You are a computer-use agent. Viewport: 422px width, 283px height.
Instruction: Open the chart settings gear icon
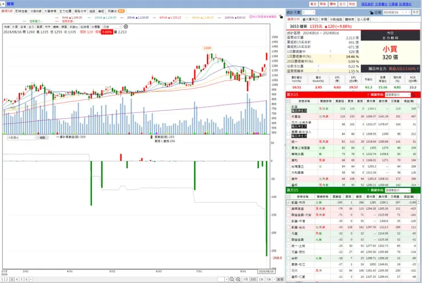coord(125,26)
